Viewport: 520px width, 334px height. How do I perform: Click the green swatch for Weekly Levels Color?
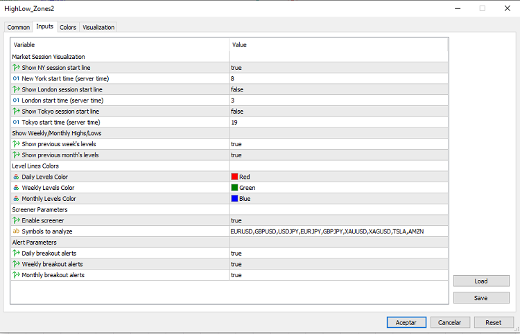tap(234, 188)
